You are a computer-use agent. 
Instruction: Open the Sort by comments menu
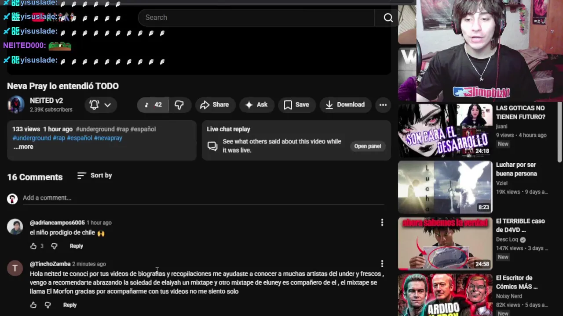(x=95, y=176)
